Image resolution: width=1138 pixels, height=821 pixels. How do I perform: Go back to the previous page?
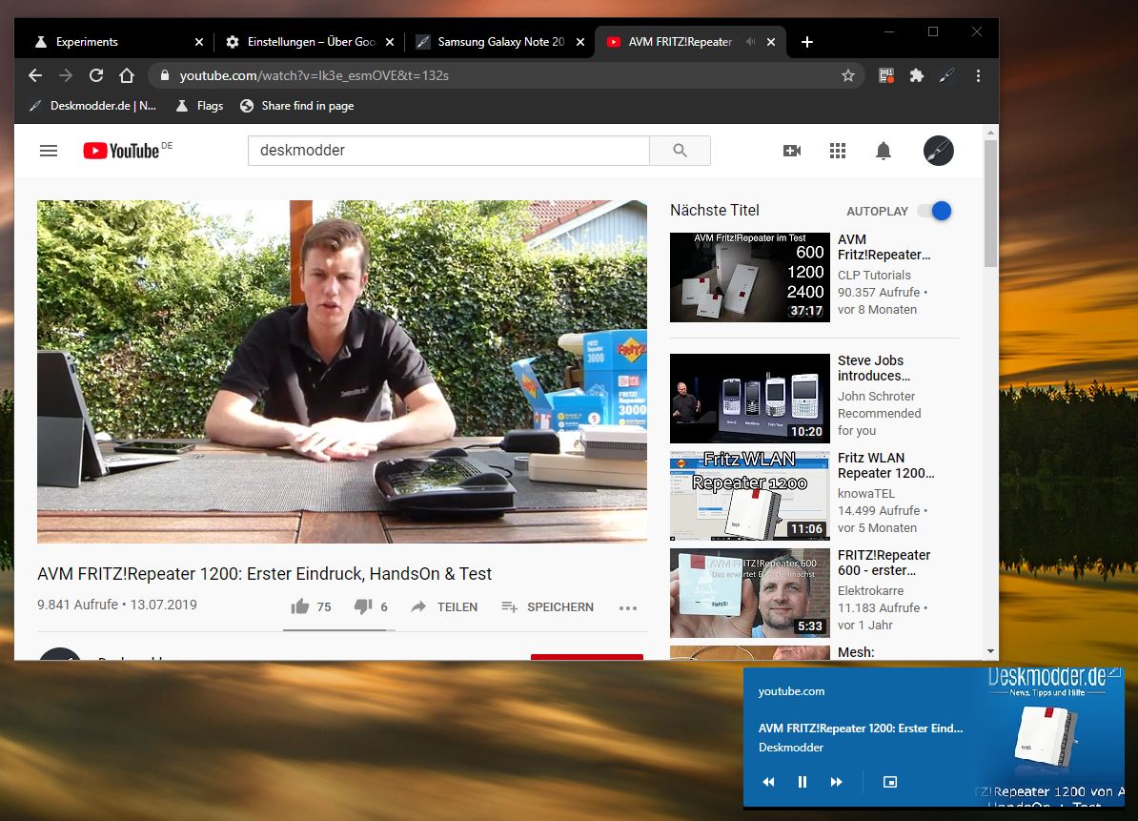click(x=35, y=75)
